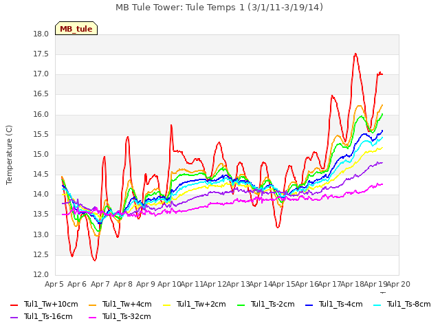Click the Apr 12 x-axis label
The height and width of the screenshot is (330, 440).
coord(215,285)
